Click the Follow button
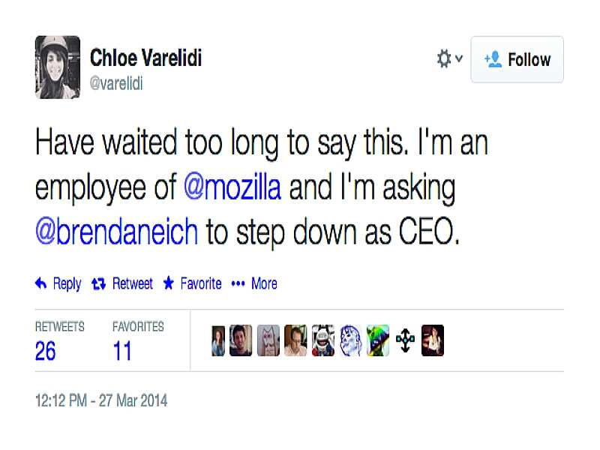The image size is (600, 450). (x=517, y=59)
